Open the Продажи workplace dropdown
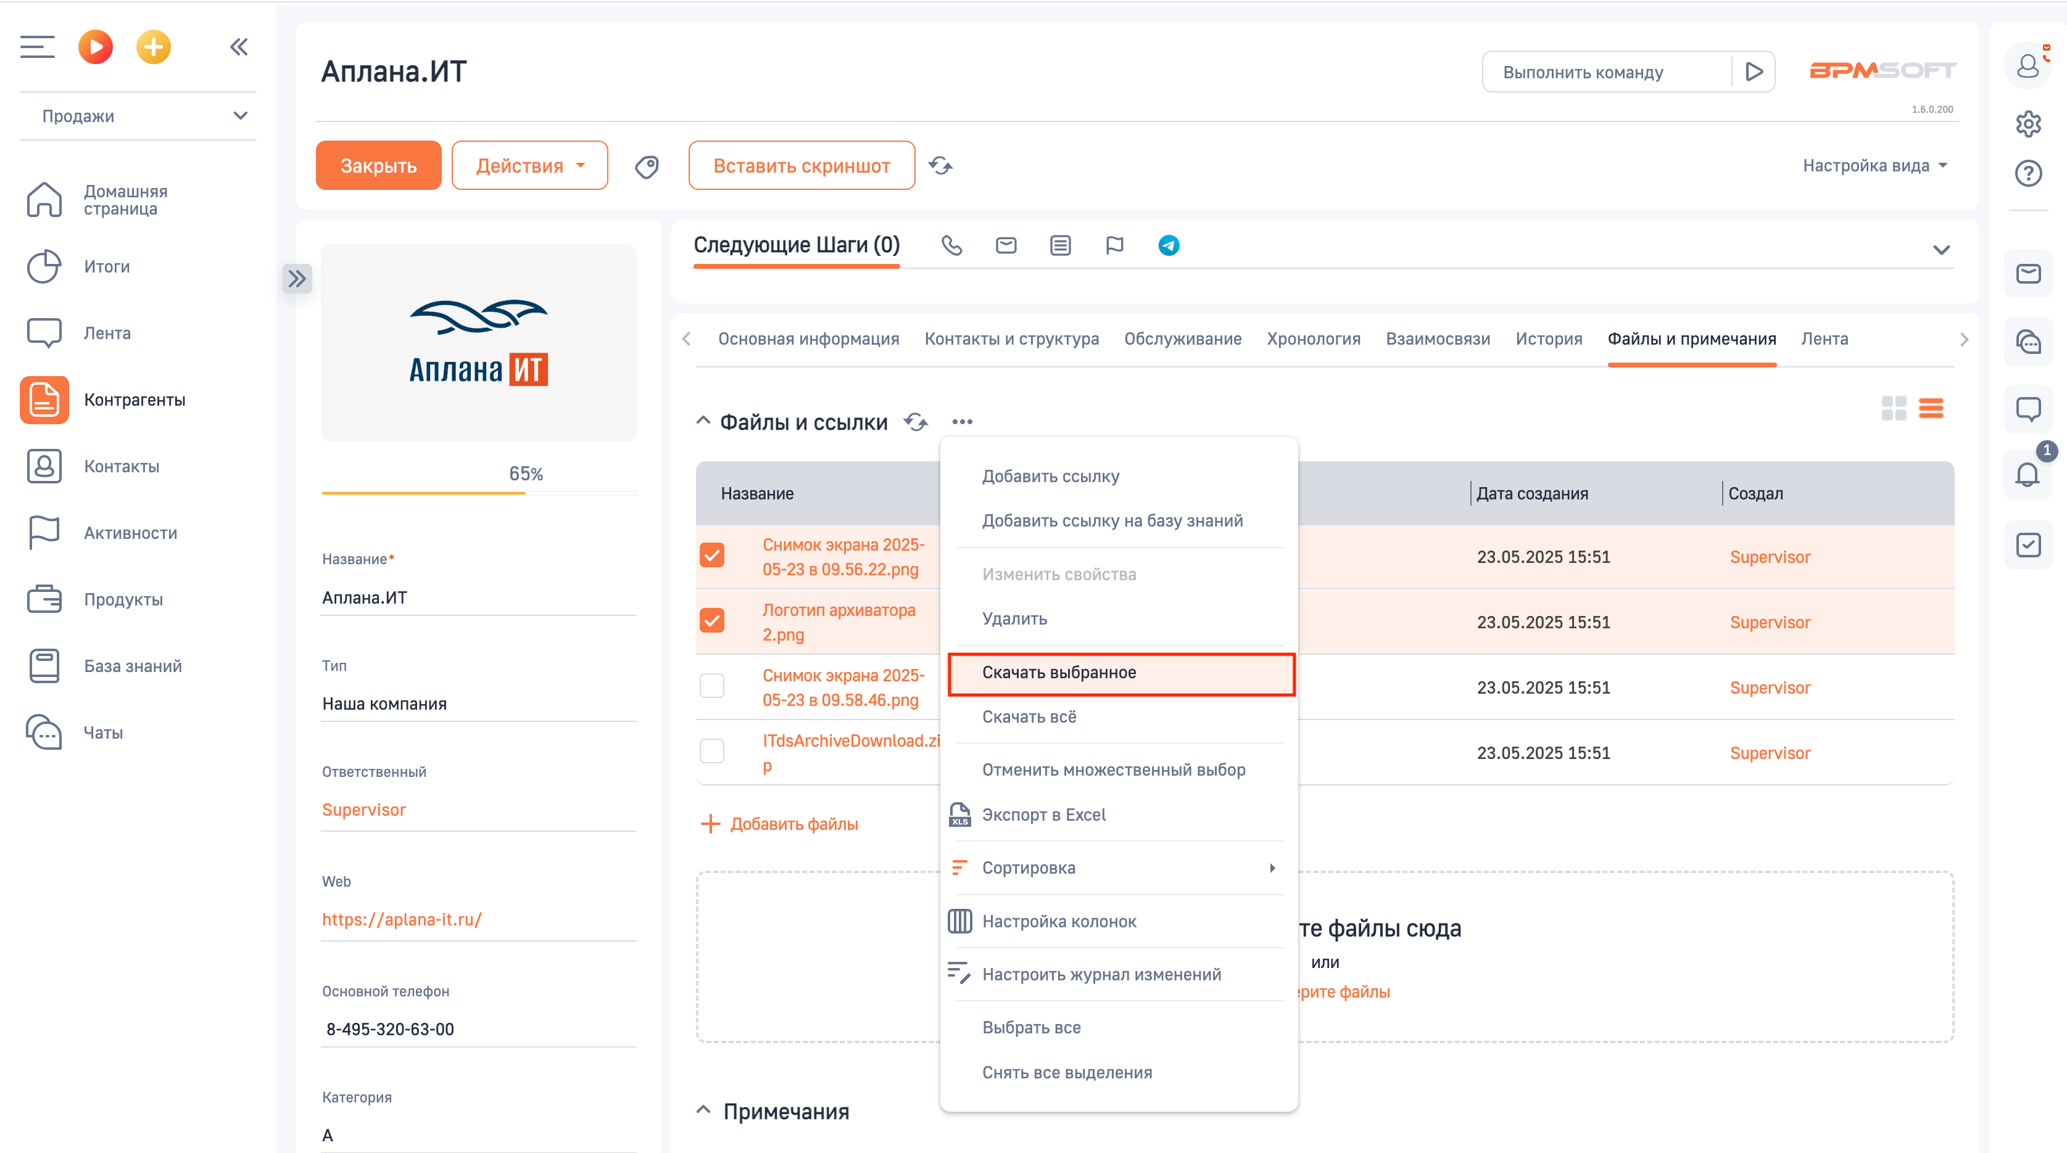The height and width of the screenshot is (1153, 2067). tap(138, 117)
